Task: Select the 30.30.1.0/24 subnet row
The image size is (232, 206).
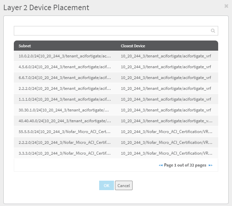Action: [64, 110]
